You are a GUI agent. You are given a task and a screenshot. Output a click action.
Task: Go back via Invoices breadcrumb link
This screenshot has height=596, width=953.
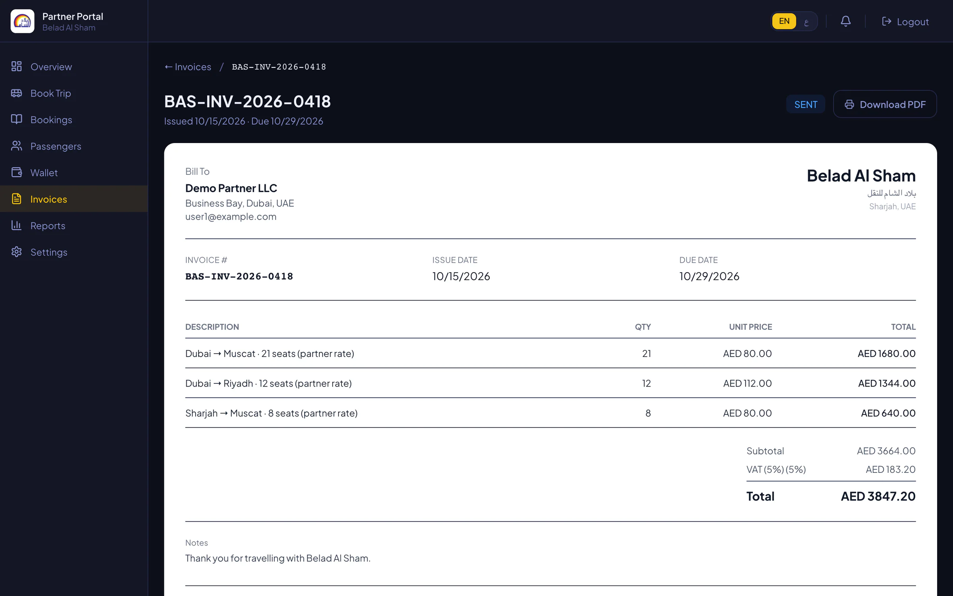[x=188, y=67]
